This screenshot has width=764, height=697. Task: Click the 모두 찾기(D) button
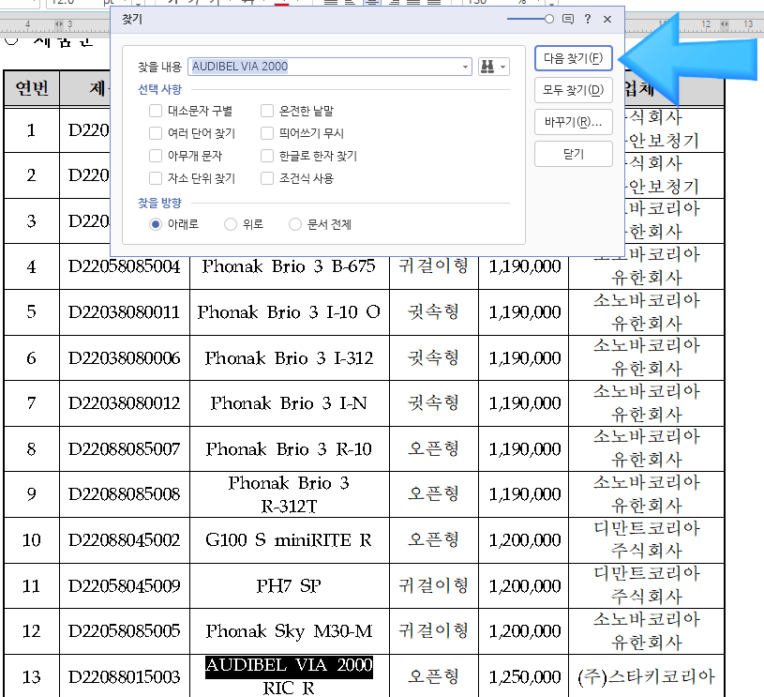point(573,90)
